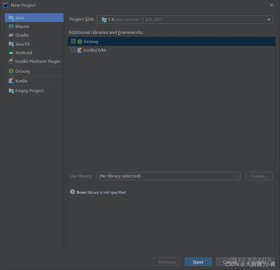Select Groovy project type label in sidebar
Screen dimensions: 280x270
(x=23, y=71)
